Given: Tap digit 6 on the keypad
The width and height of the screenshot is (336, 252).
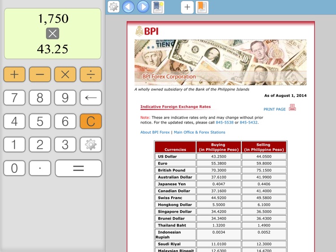Looking at the screenshot, I should pos(65,121).
